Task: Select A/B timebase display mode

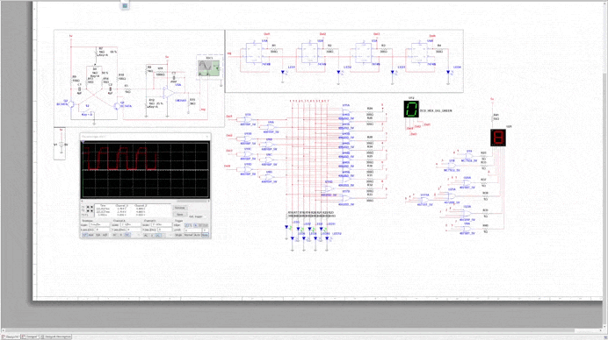Action: (105, 235)
